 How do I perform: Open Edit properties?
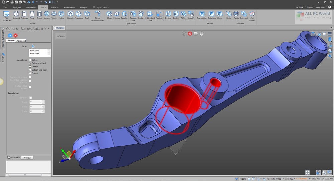pyautogui.click(x=6, y=16)
